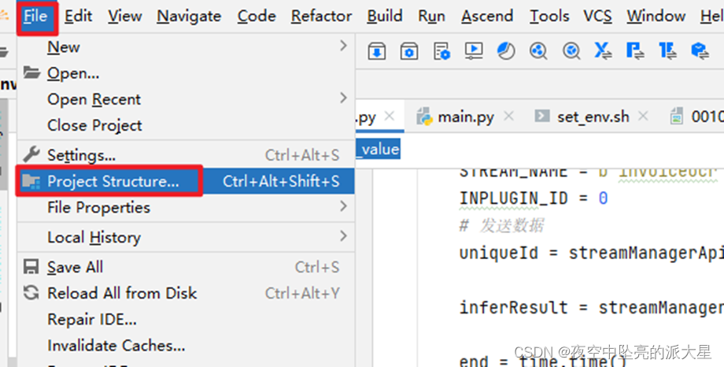Close the main.py editor tab
724x367 pixels.
pos(508,117)
